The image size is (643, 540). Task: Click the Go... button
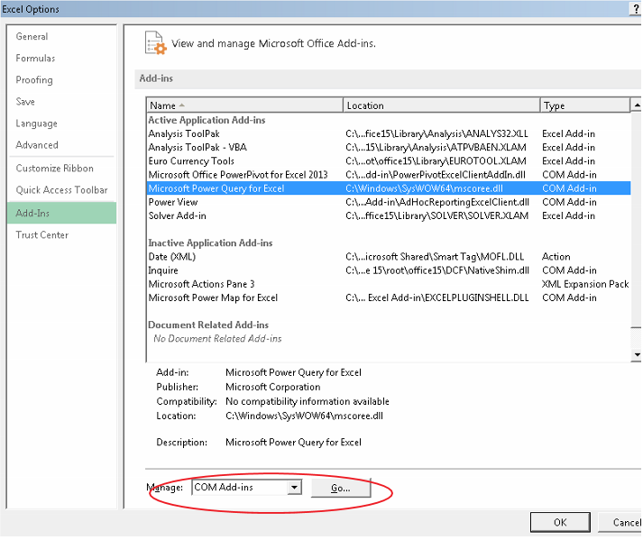click(x=341, y=488)
